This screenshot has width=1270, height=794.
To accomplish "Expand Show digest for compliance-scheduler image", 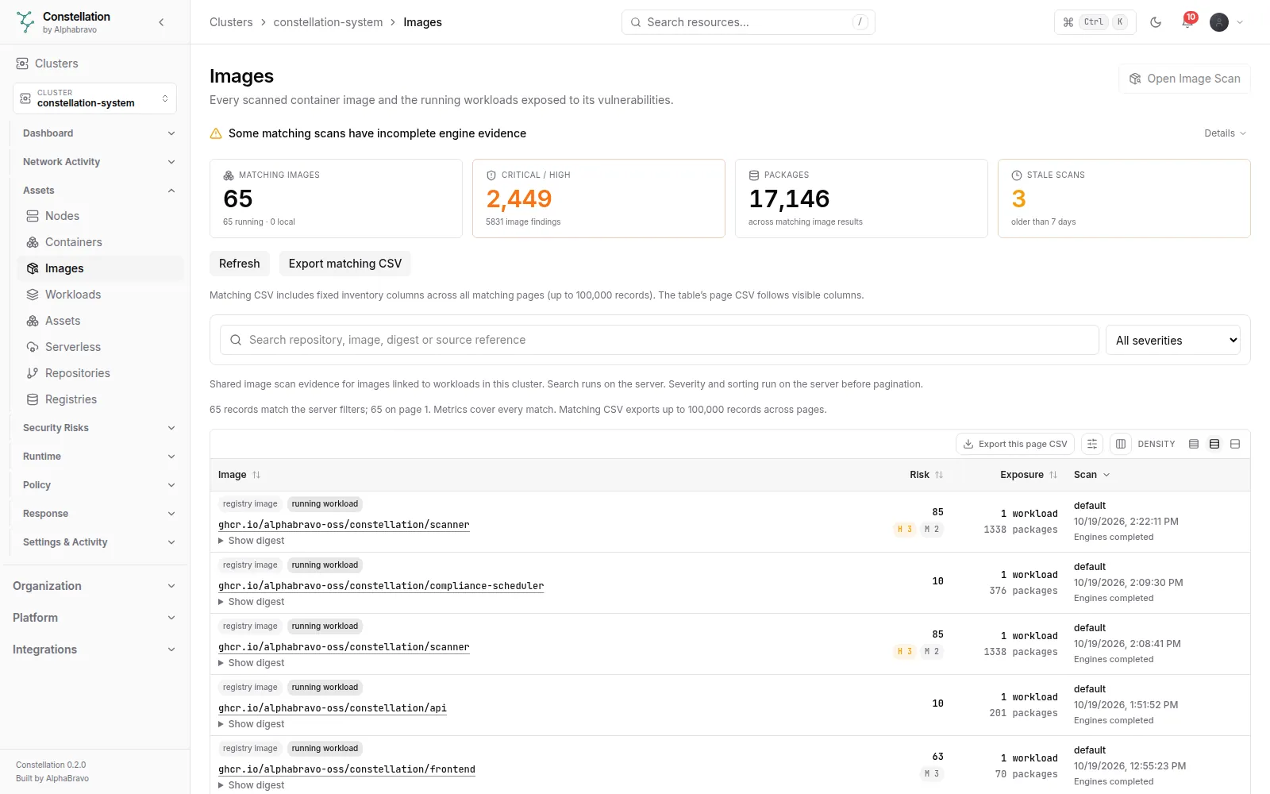I will [x=251, y=602].
